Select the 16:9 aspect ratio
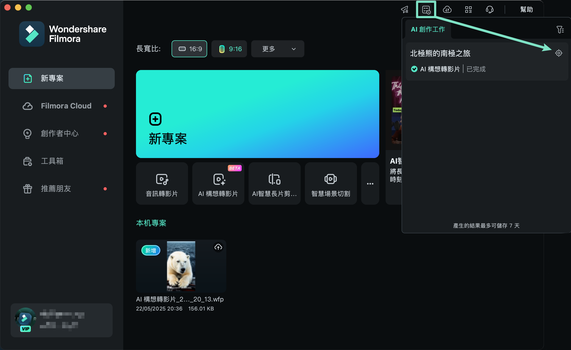Viewport: 571px width, 350px height. (189, 49)
